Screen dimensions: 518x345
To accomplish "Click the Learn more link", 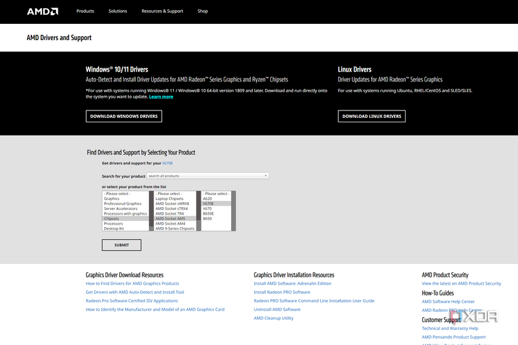I will (161, 97).
